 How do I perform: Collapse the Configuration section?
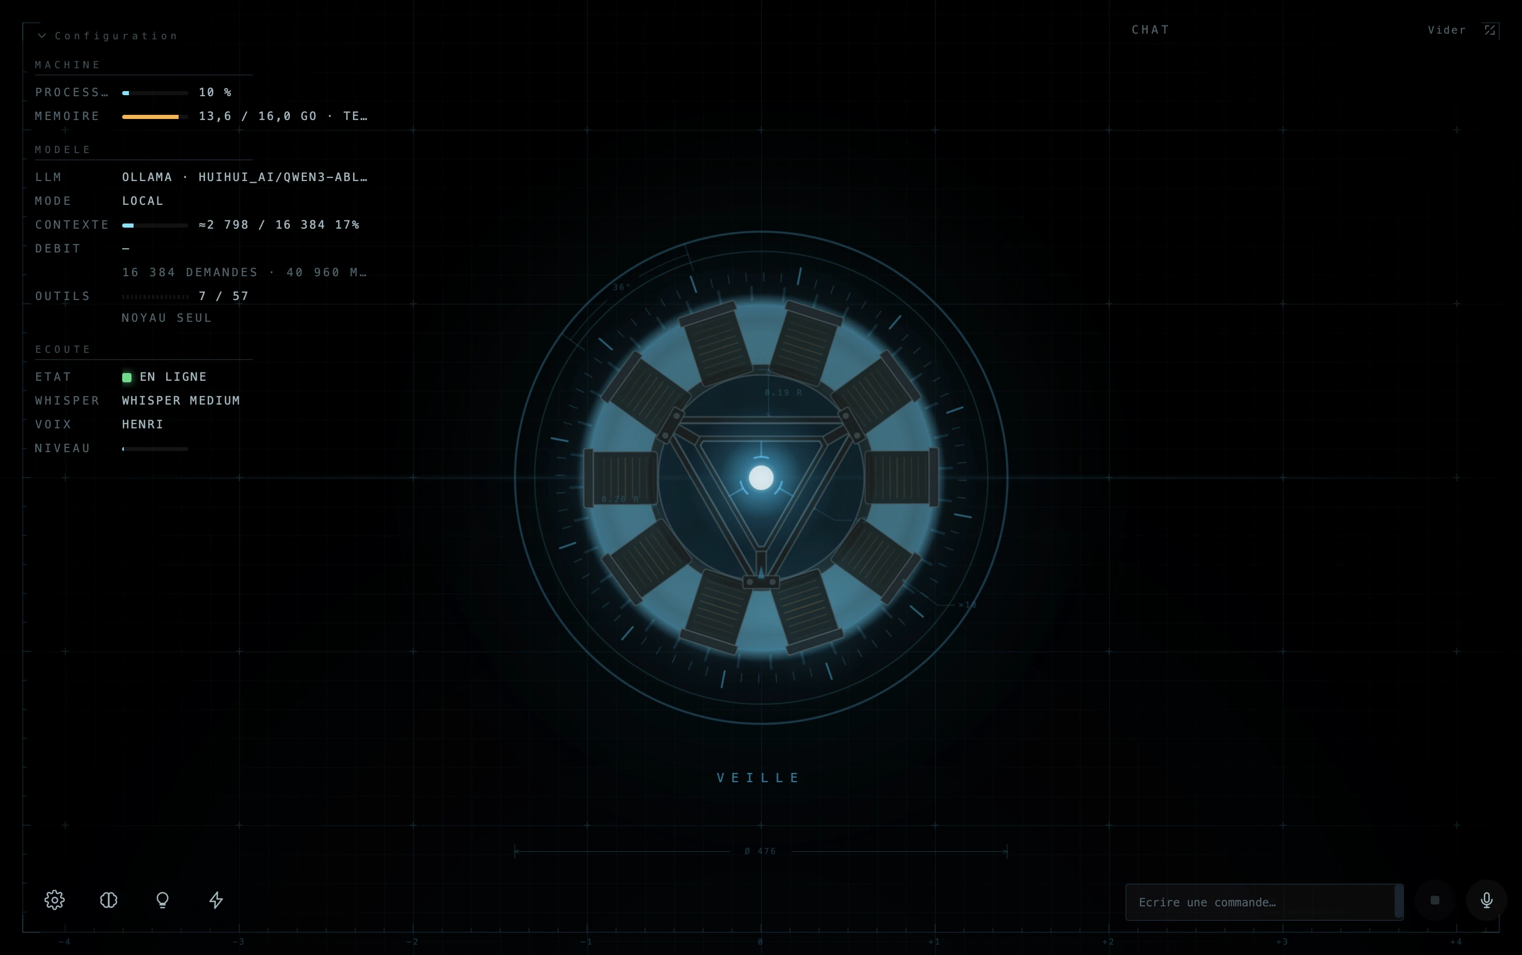click(108, 36)
